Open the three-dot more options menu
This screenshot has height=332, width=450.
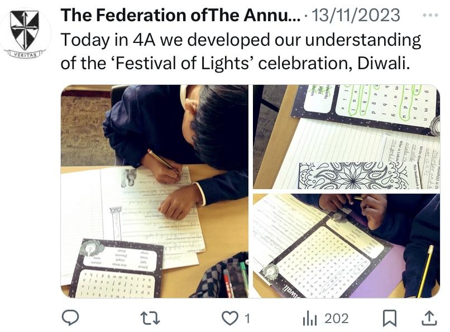pos(430,15)
